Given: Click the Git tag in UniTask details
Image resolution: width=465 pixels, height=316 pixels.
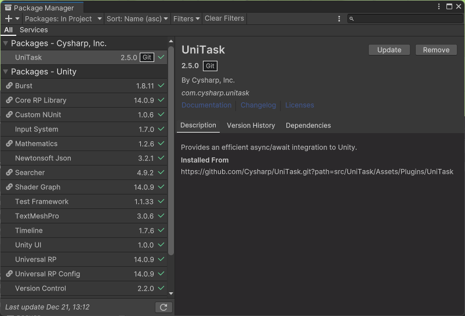Looking at the screenshot, I should 210,66.
